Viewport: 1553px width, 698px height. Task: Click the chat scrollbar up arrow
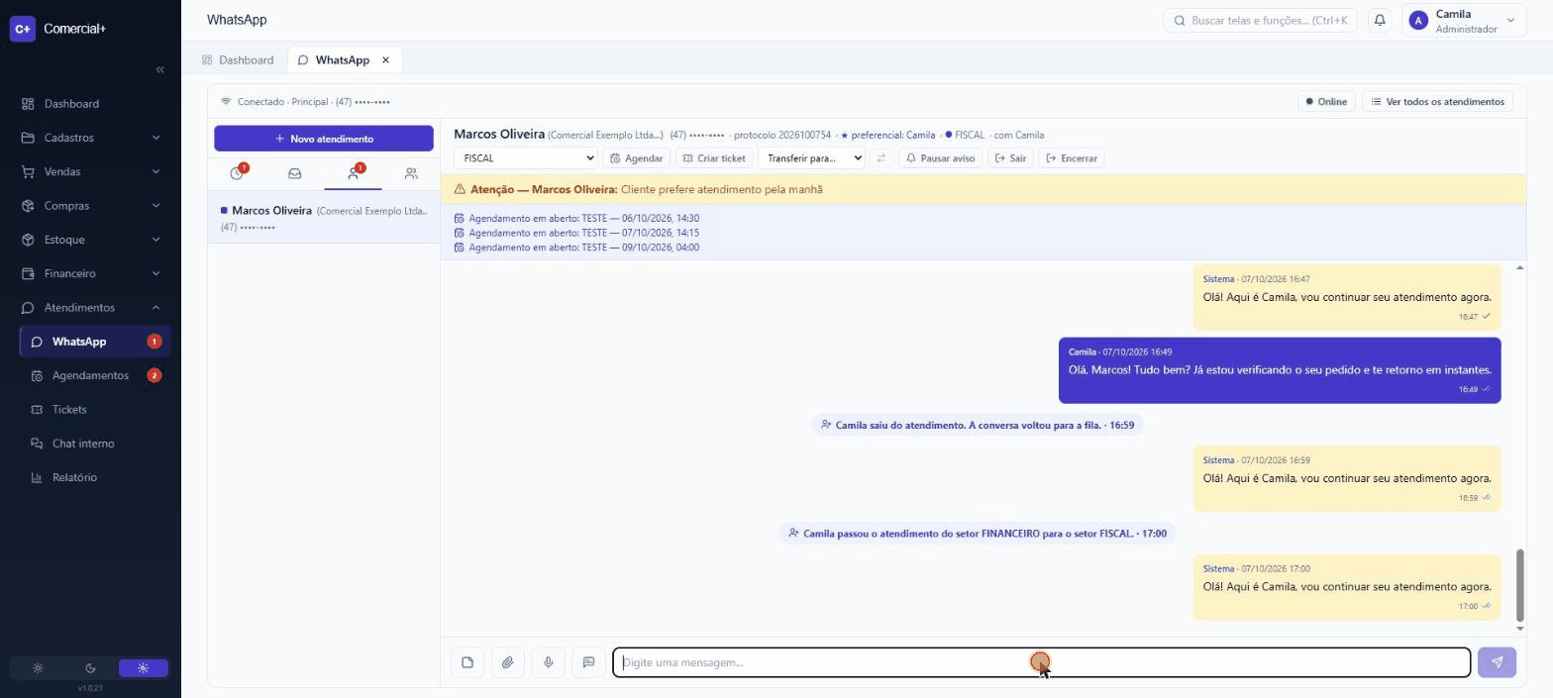point(1520,267)
